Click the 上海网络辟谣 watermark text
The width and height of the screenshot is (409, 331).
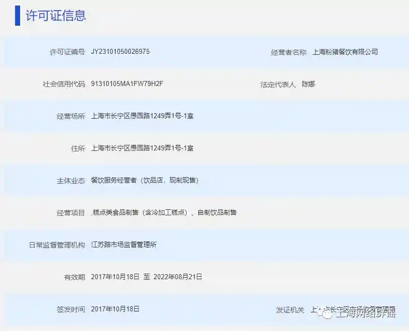(x=365, y=314)
